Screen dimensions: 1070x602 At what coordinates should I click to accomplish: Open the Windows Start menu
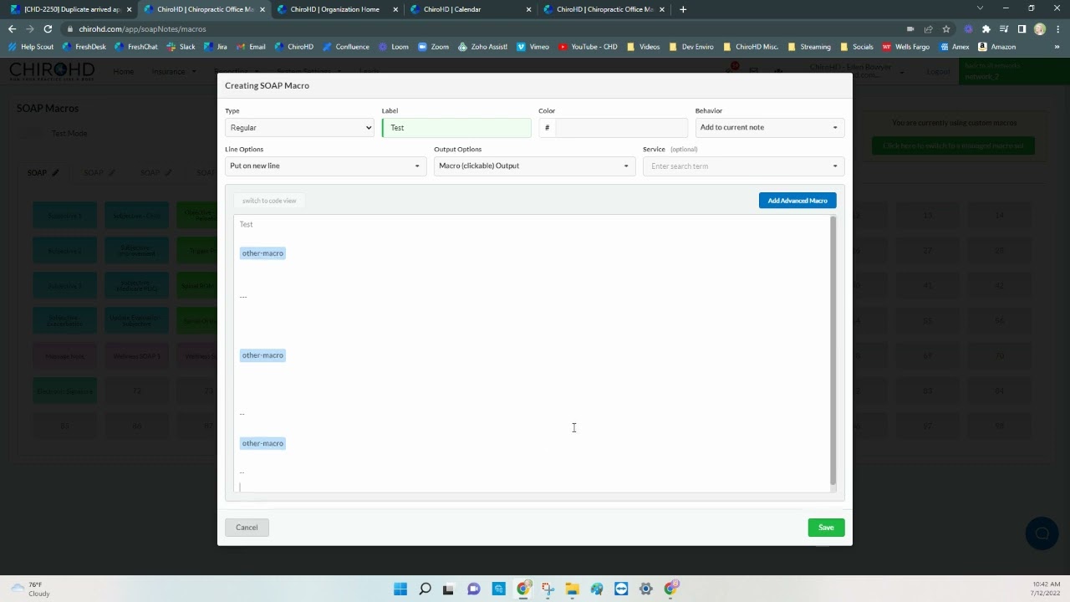(x=400, y=589)
